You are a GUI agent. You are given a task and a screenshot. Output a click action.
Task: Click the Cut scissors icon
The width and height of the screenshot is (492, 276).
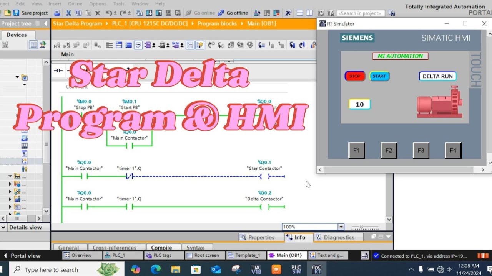(68, 13)
